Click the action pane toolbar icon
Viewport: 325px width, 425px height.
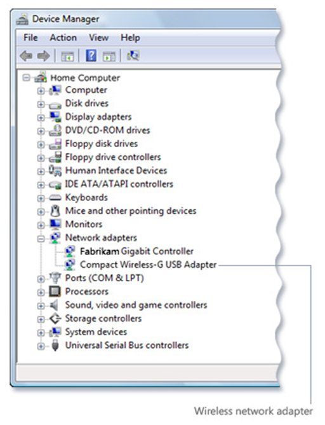point(109,56)
